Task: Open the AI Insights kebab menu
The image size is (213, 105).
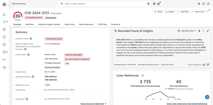Action: click(x=203, y=31)
